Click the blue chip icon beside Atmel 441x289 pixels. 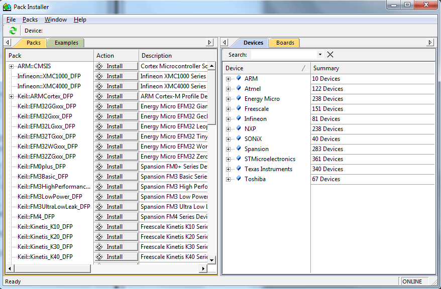click(239, 88)
